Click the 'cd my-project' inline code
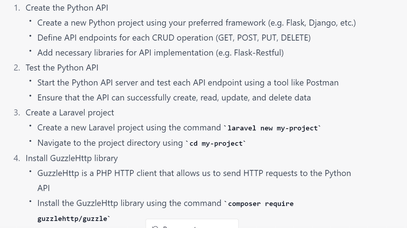Screen dimensions: 407x228 pos(216,143)
